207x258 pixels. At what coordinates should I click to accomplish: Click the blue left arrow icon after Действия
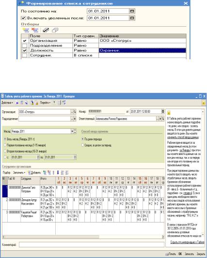click(17, 103)
